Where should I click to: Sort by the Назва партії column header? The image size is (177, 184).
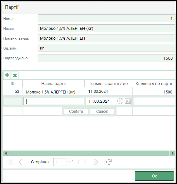(54, 84)
